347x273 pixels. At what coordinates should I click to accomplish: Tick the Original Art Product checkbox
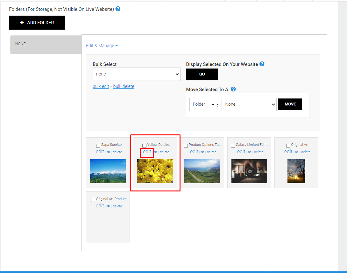click(x=93, y=199)
